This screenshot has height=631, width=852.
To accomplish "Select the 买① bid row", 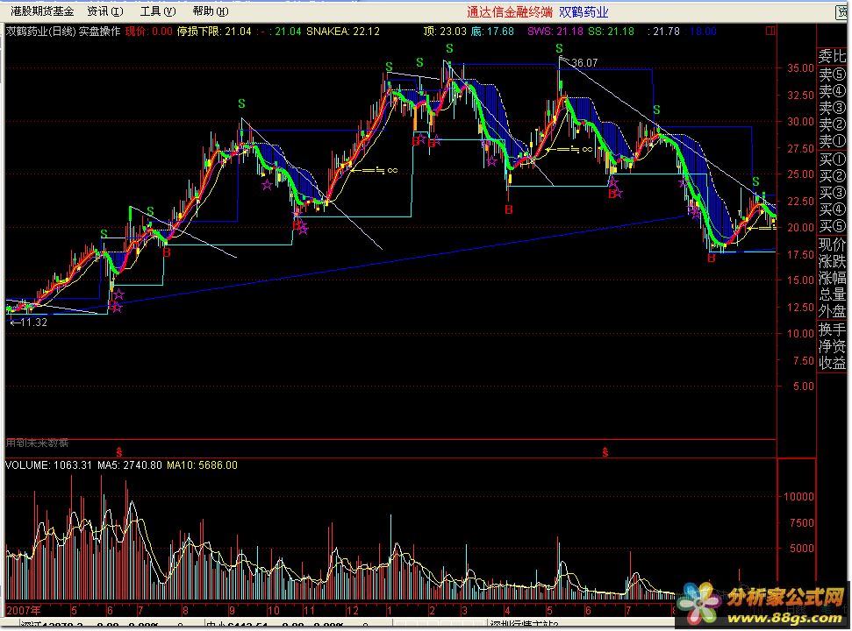I will (x=832, y=160).
